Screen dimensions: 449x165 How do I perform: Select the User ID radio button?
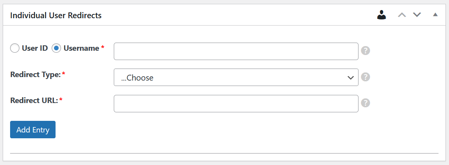click(14, 48)
